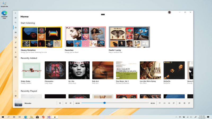Open the Windows Start menu
Screen dimensions: 212x119
[x=3, y=117]
